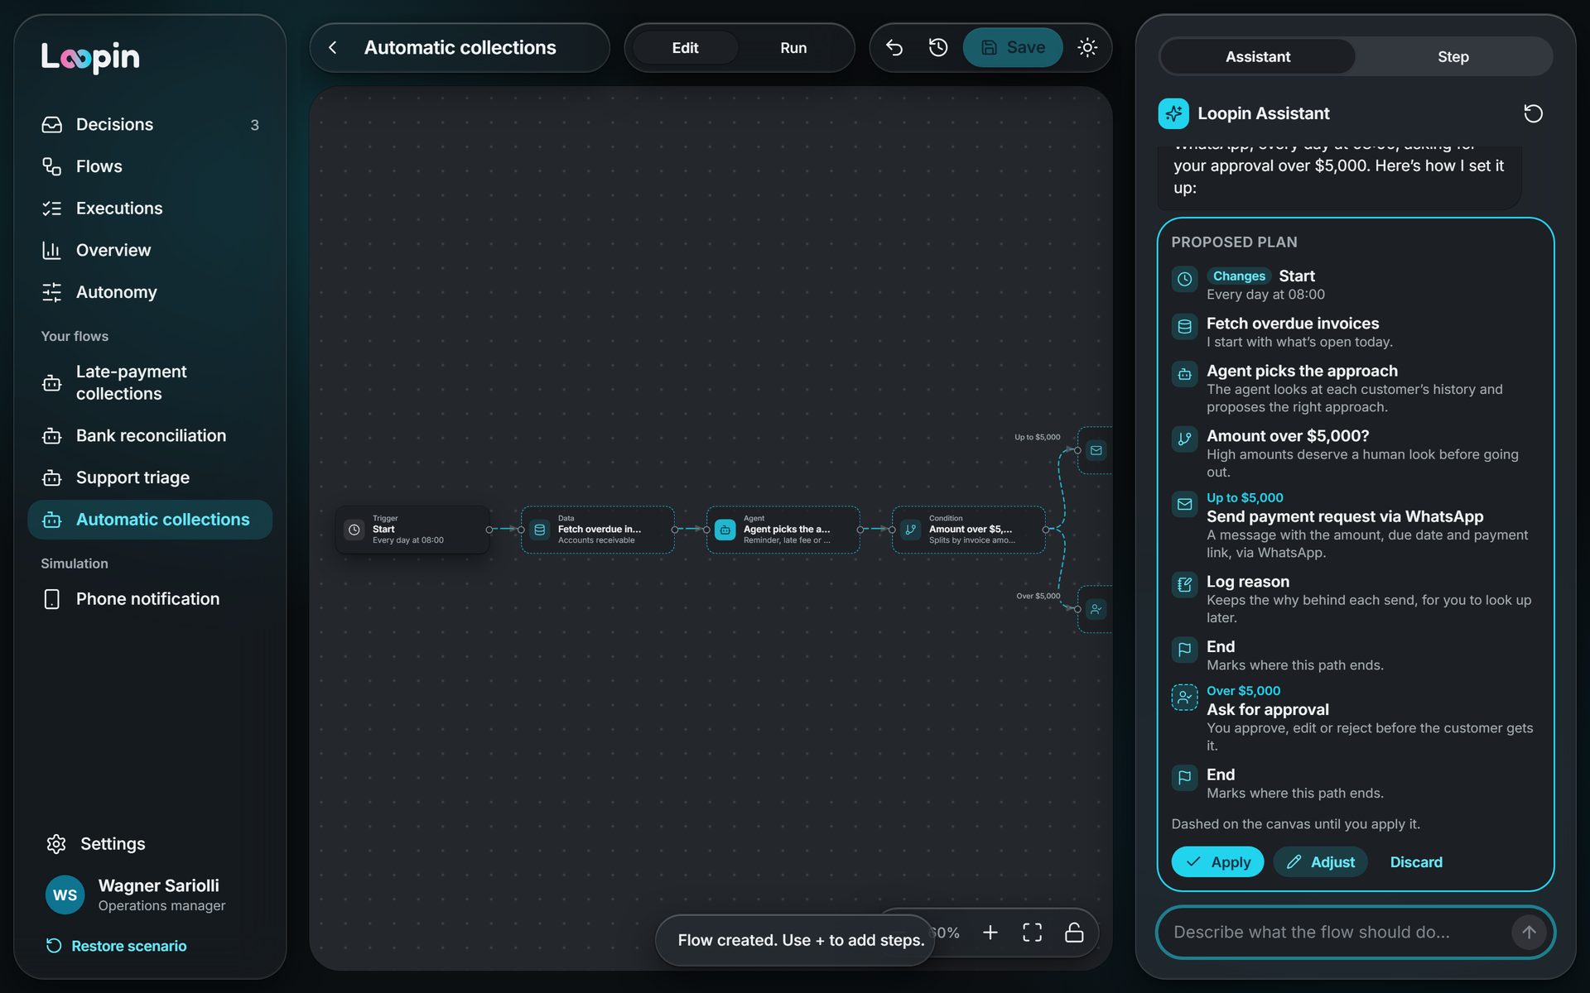
Task: Click the WS user avatar
Action: coord(65,895)
